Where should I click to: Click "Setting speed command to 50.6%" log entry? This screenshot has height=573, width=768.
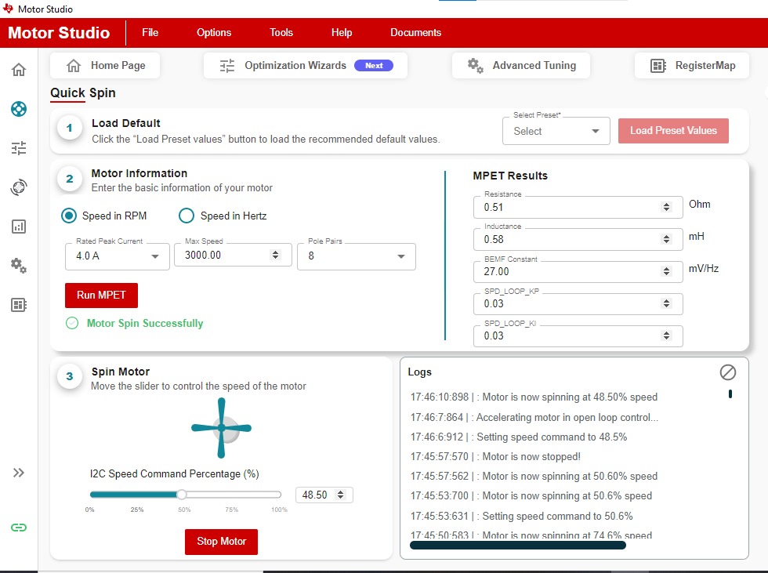[522, 516]
